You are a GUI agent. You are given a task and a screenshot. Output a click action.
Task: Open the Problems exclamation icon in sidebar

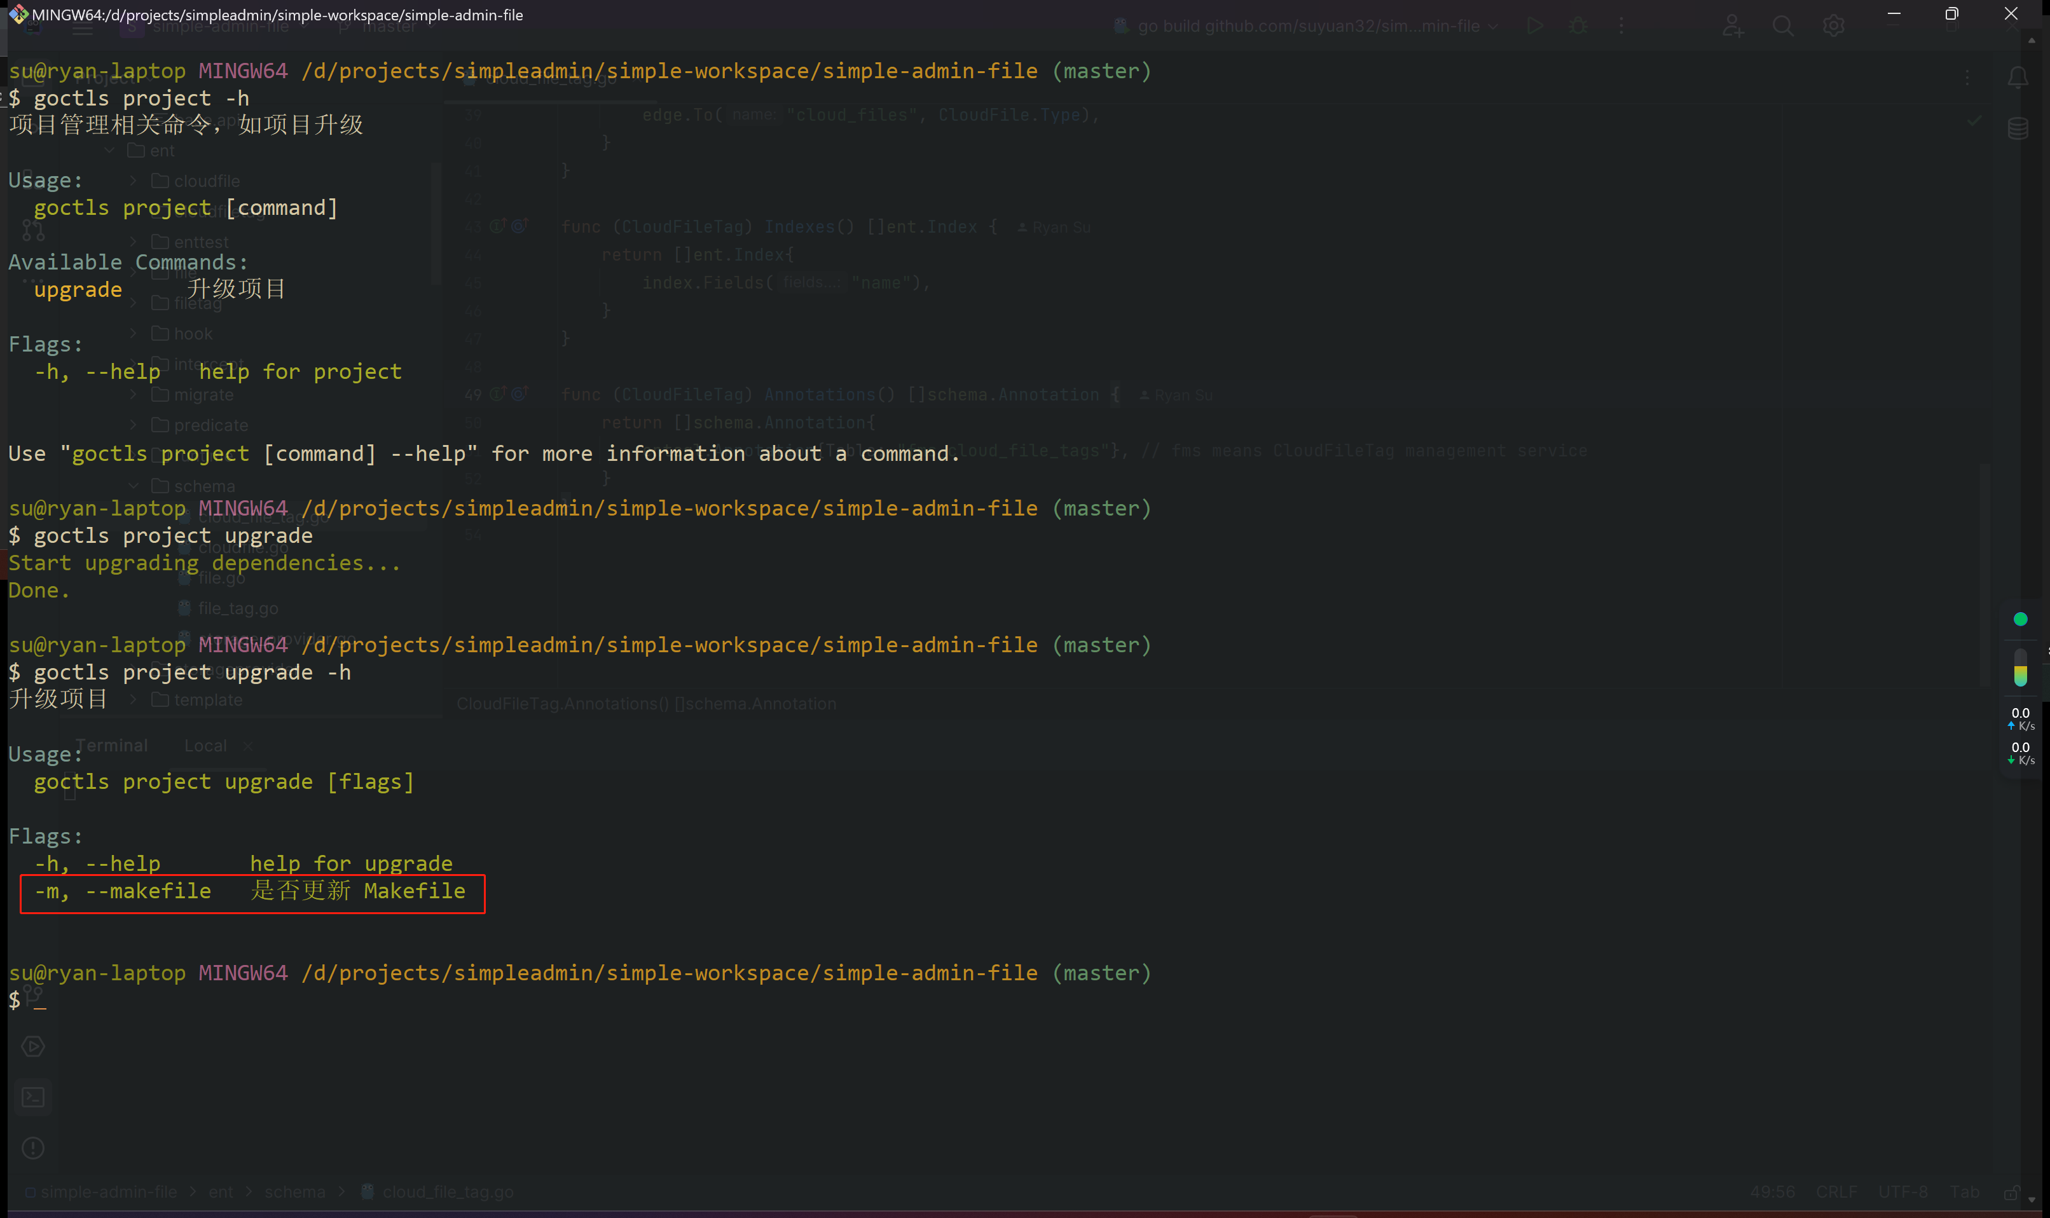33,1148
